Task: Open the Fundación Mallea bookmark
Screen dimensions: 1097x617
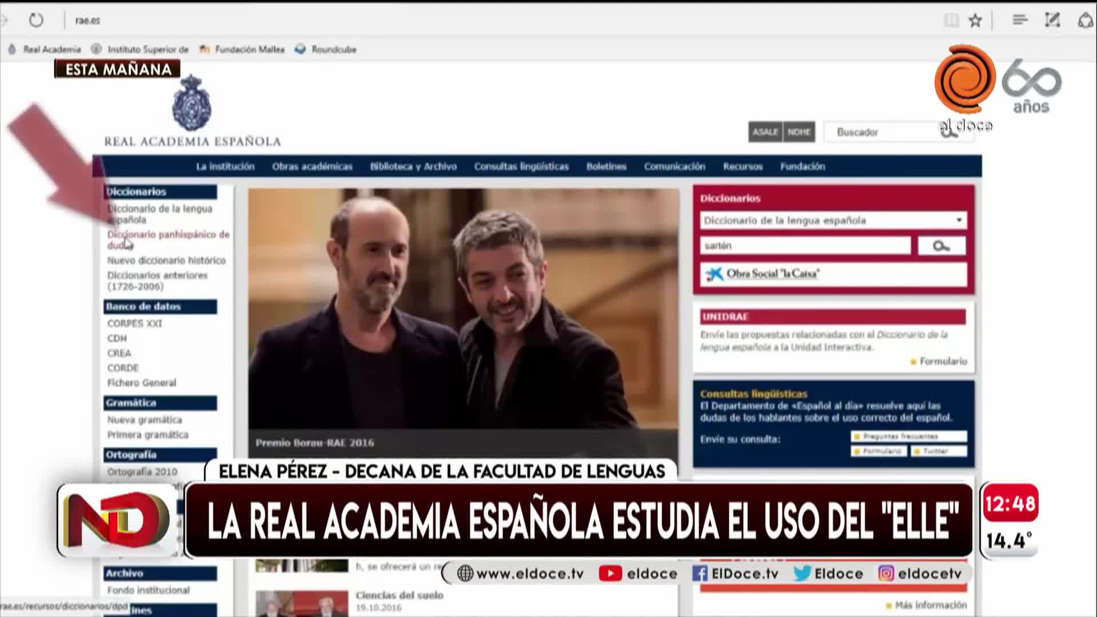Action: (242, 50)
